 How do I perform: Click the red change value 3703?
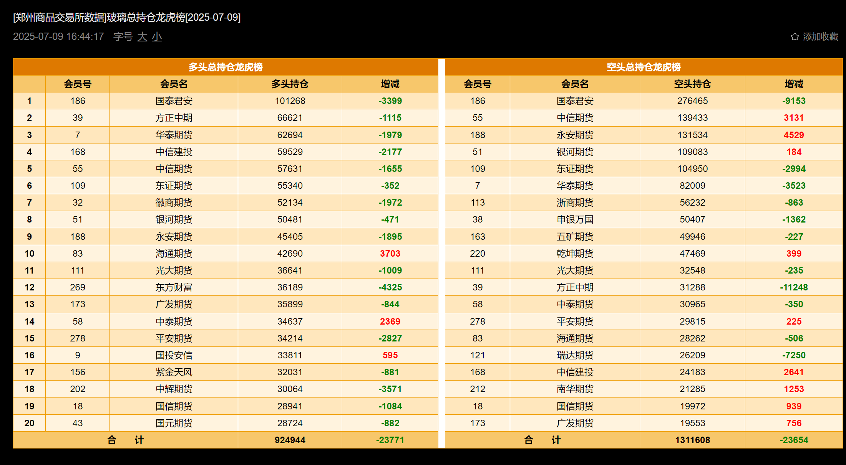390,254
